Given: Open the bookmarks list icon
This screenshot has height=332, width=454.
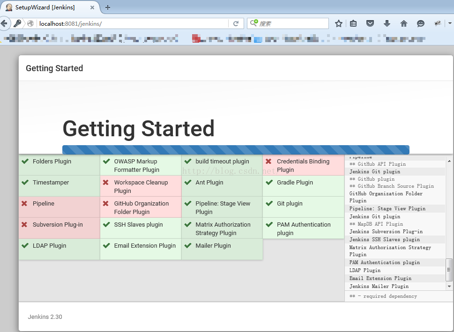Looking at the screenshot, I should point(353,24).
